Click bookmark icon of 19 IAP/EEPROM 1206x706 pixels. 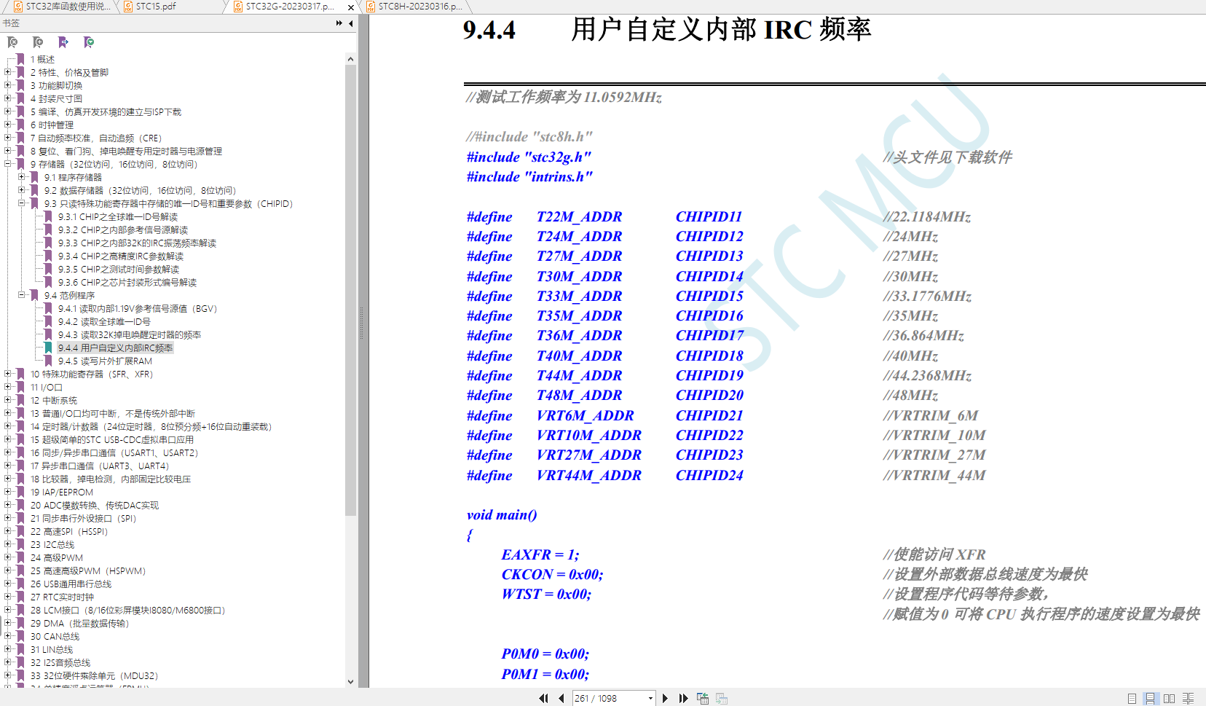tap(21, 492)
